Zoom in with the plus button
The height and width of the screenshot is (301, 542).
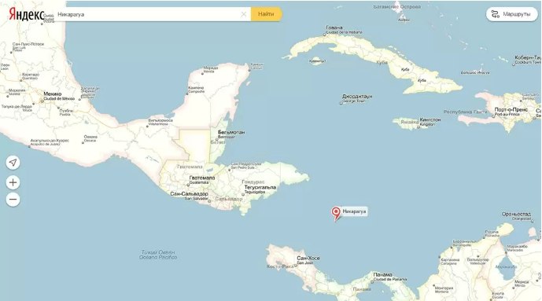point(13,182)
